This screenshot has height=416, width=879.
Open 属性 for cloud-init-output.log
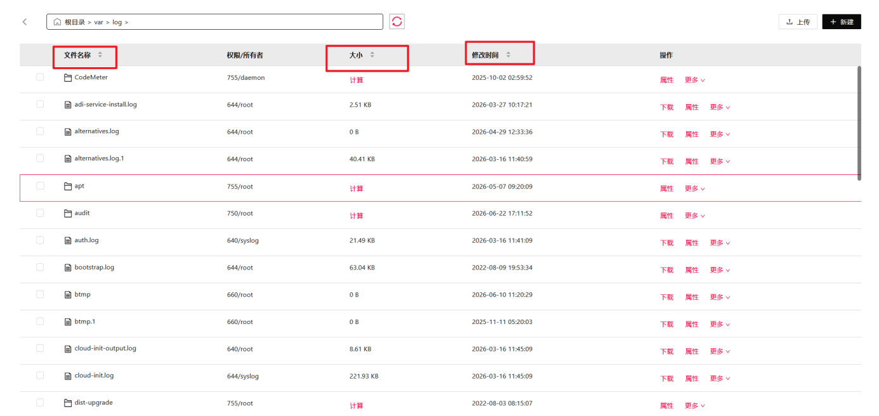coord(692,351)
